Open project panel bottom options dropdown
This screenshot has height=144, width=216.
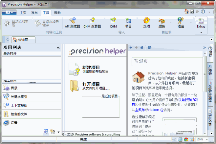point(58,132)
